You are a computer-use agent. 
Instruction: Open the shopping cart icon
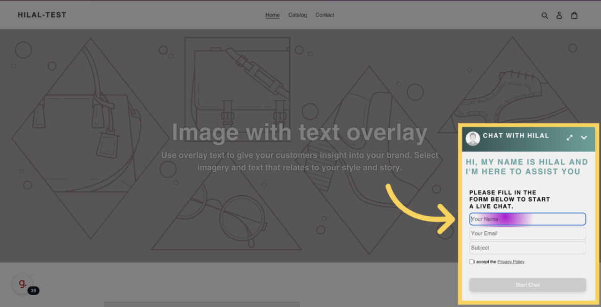point(574,15)
